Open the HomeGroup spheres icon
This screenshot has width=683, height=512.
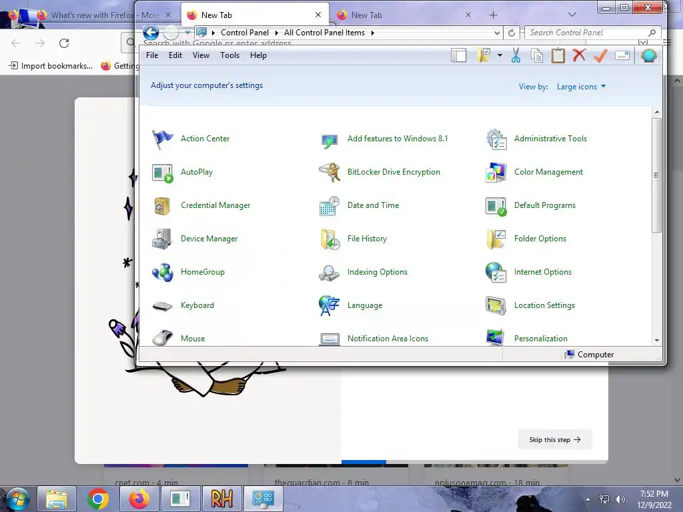click(163, 273)
